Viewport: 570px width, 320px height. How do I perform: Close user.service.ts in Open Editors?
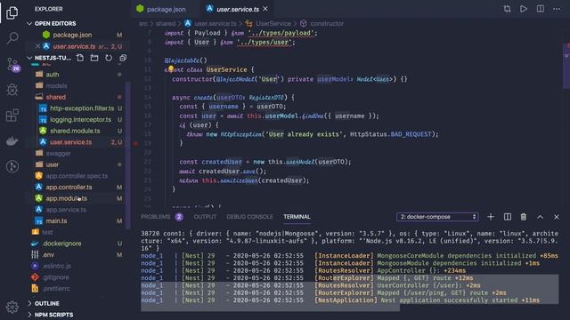37,46
